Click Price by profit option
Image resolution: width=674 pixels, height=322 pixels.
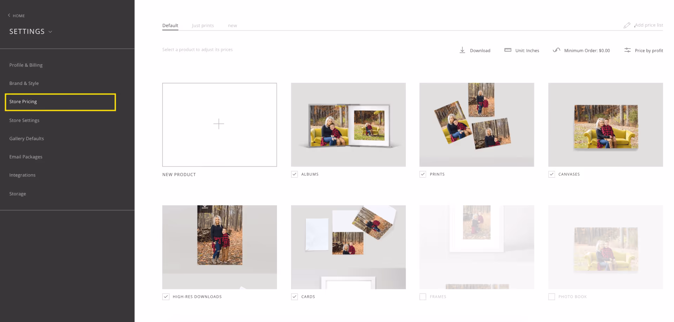(x=649, y=51)
